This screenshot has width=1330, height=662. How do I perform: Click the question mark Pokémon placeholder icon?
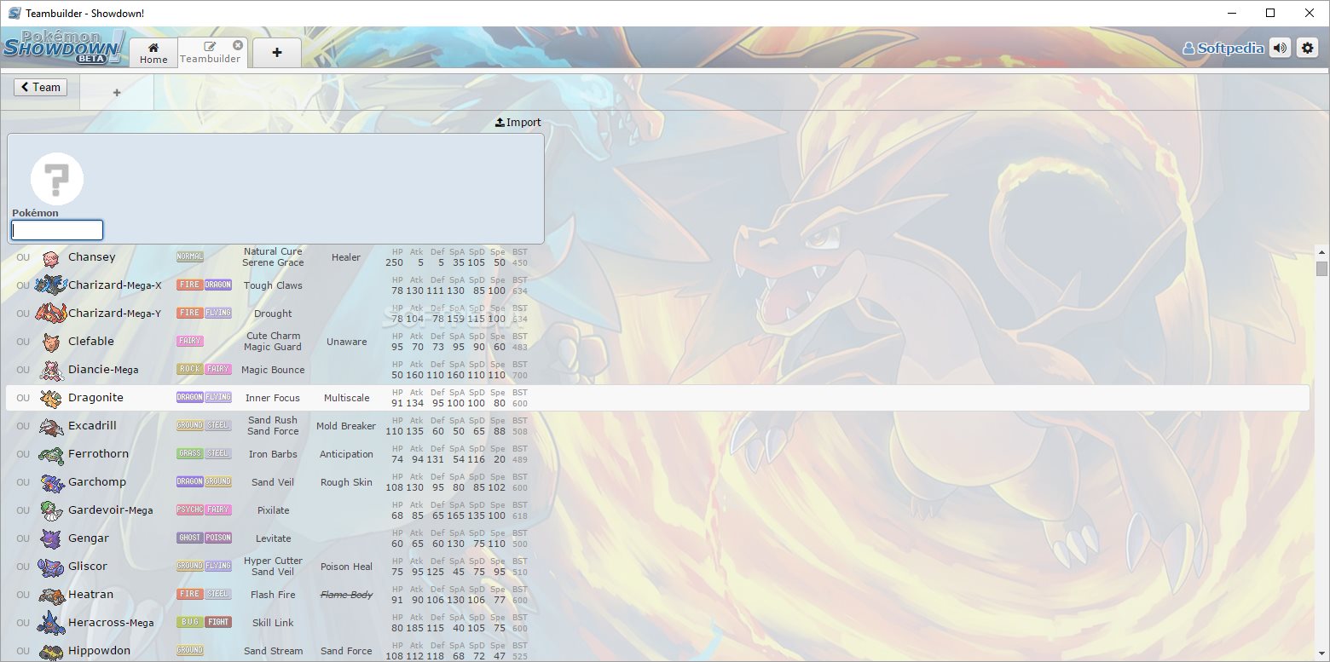(x=57, y=179)
